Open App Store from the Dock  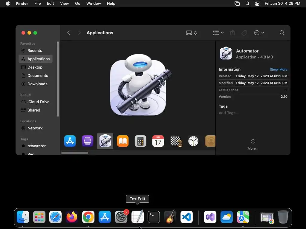(105, 217)
